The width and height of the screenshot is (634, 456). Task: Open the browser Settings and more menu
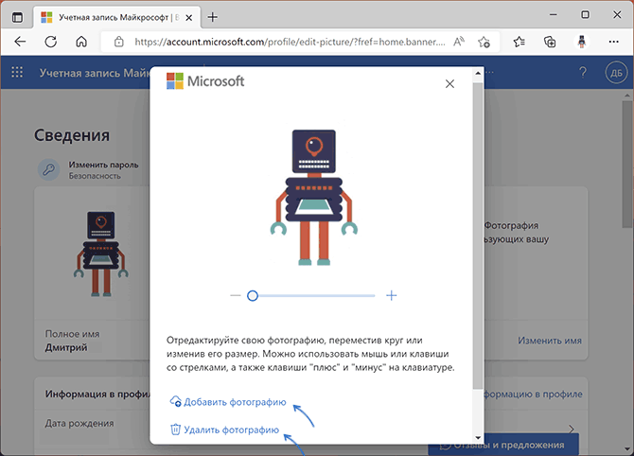pyautogui.click(x=613, y=42)
